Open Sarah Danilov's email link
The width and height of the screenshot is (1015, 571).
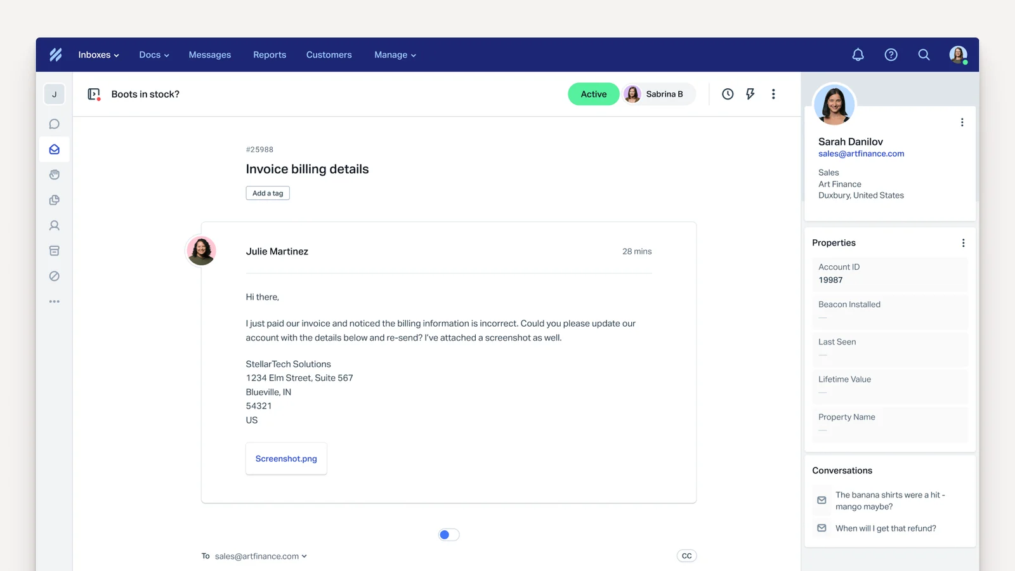860,154
